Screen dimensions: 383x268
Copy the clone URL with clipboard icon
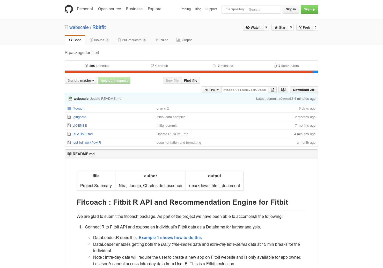click(272, 89)
